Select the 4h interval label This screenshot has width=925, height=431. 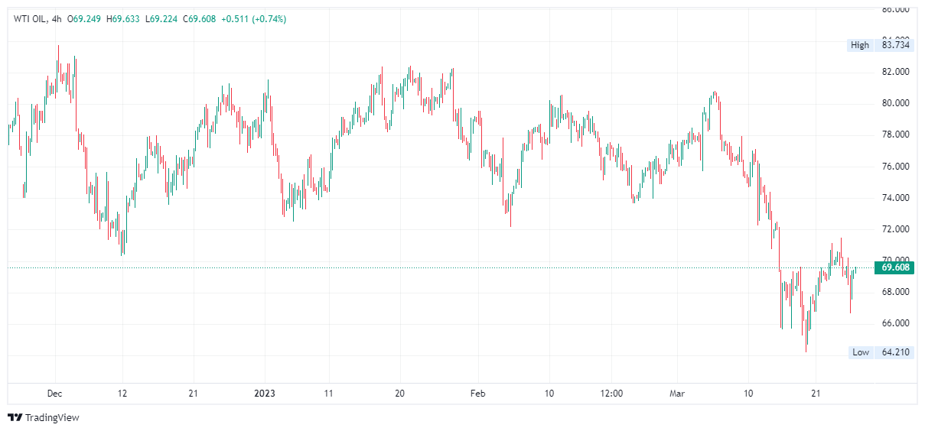pyautogui.click(x=57, y=19)
